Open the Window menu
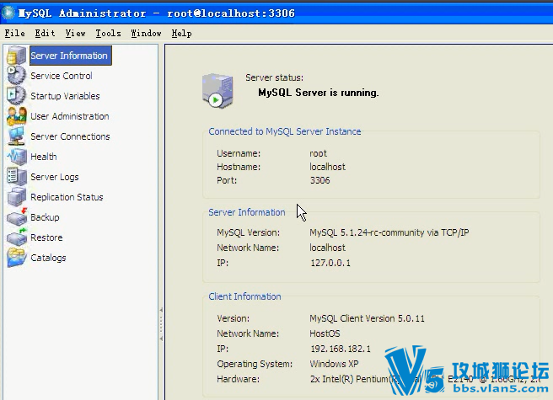Image resolution: width=553 pixels, height=400 pixels. pos(146,34)
